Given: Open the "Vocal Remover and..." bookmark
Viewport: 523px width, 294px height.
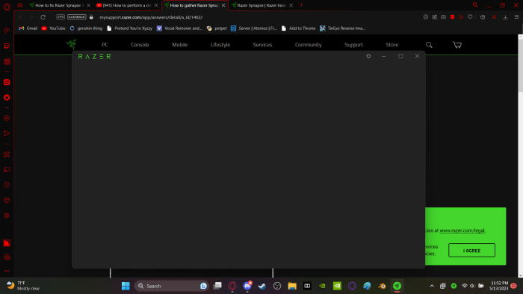Looking at the screenshot, I should (179, 28).
